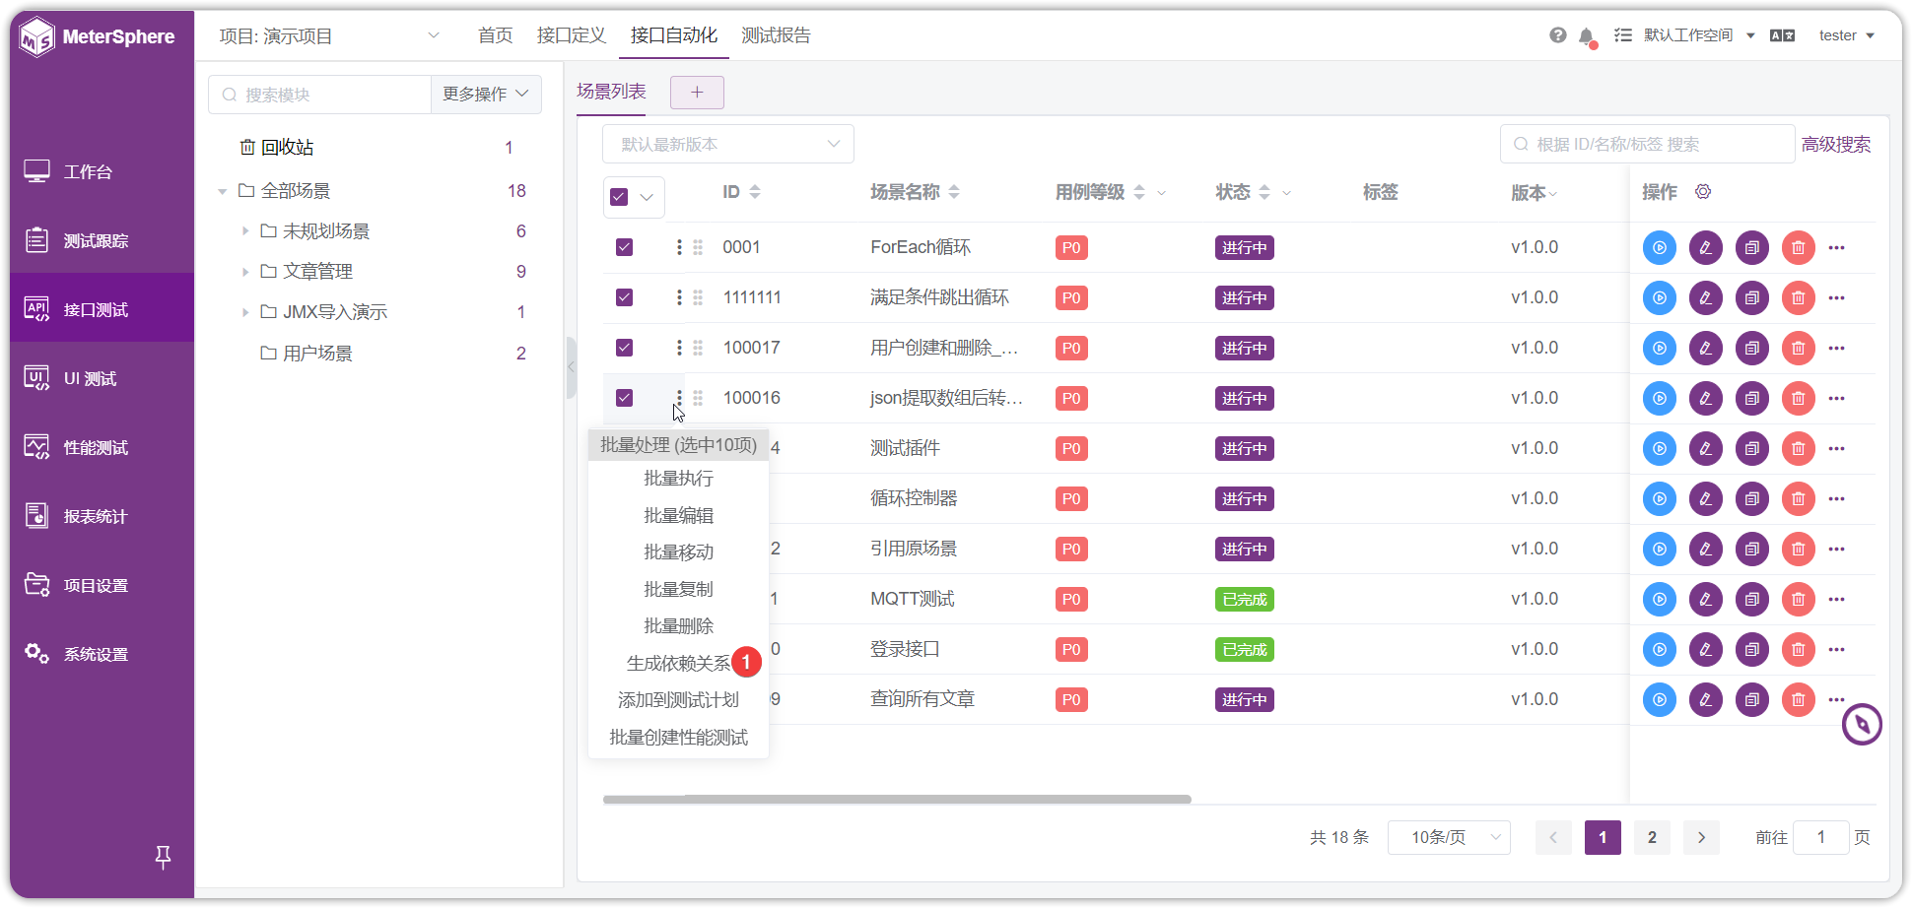The image size is (1912, 908).
Task: Pin the sidebar with the pin icon
Action: coord(163,857)
